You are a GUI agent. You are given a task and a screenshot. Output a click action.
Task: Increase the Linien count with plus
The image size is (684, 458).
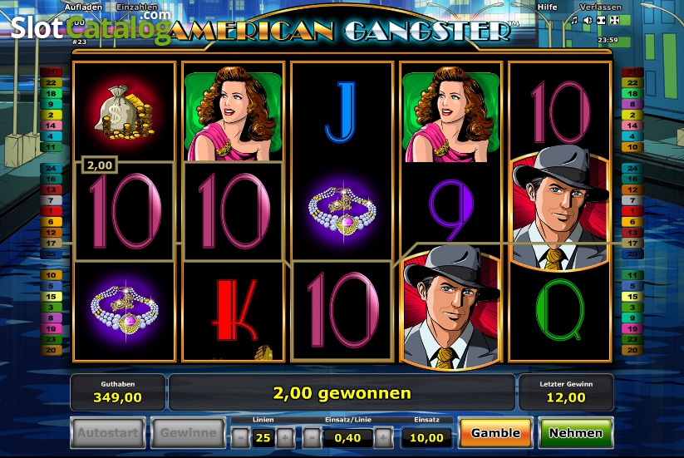click(x=285, y=437)
